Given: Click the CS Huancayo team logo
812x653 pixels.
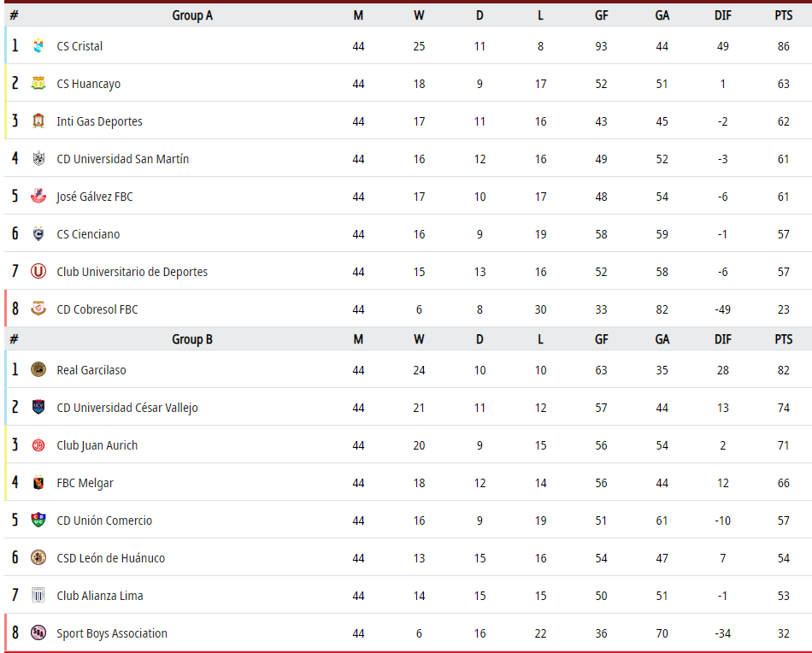Looking at the screenshot, I should [38, 84].
